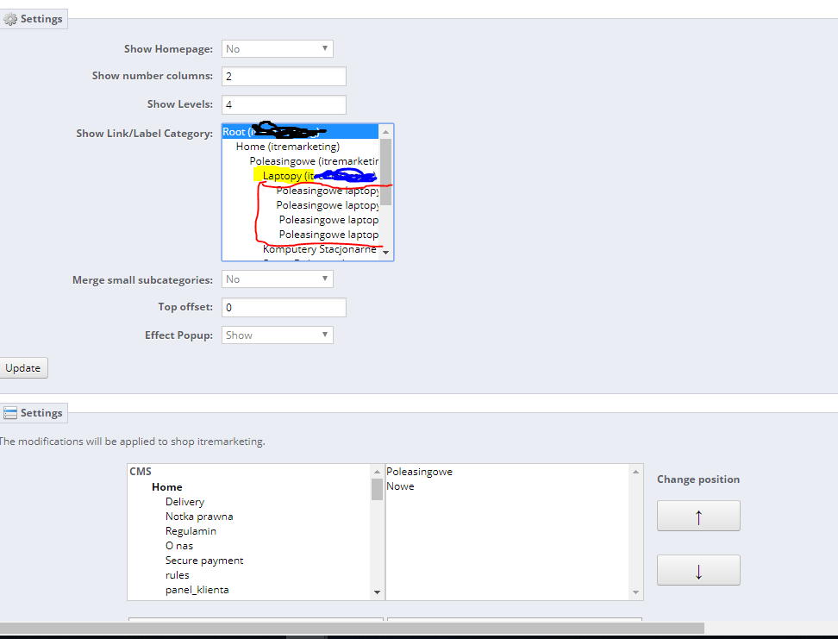Focus the Top offset input field
The width and height of the screenshot is (838, 639).
point(284,308)
